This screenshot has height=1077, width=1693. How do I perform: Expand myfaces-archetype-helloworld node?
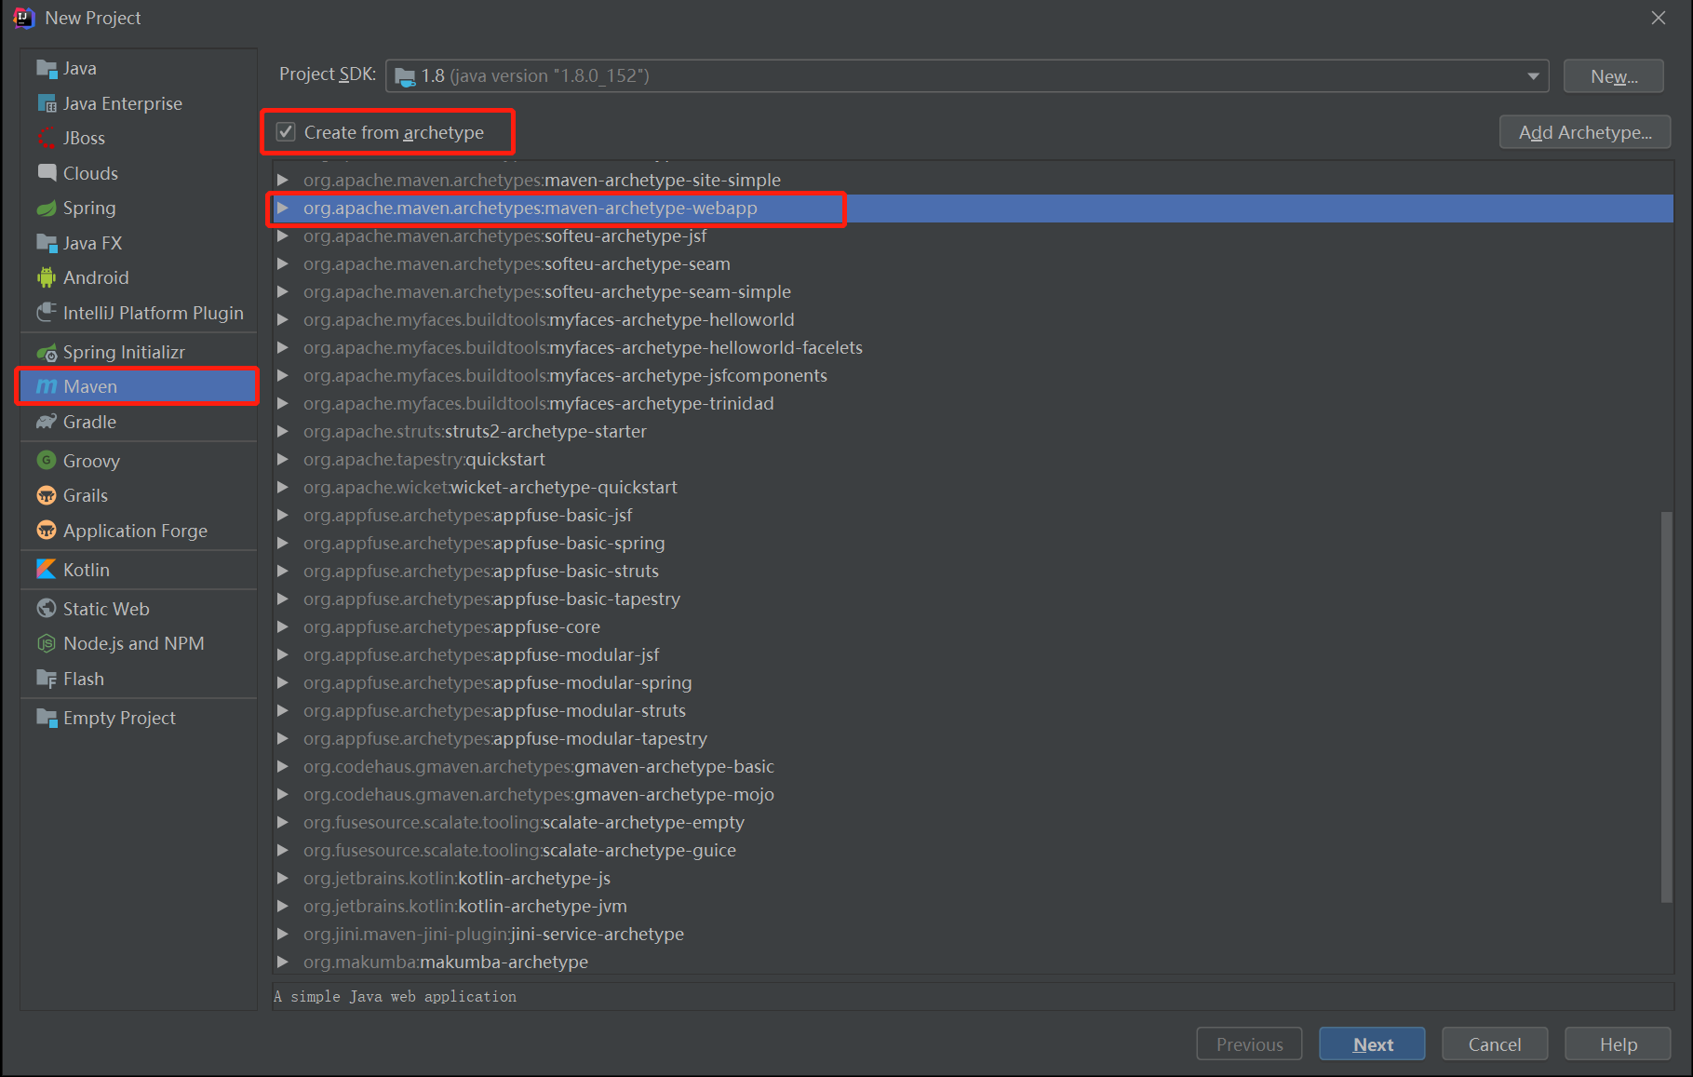point(283,319)
